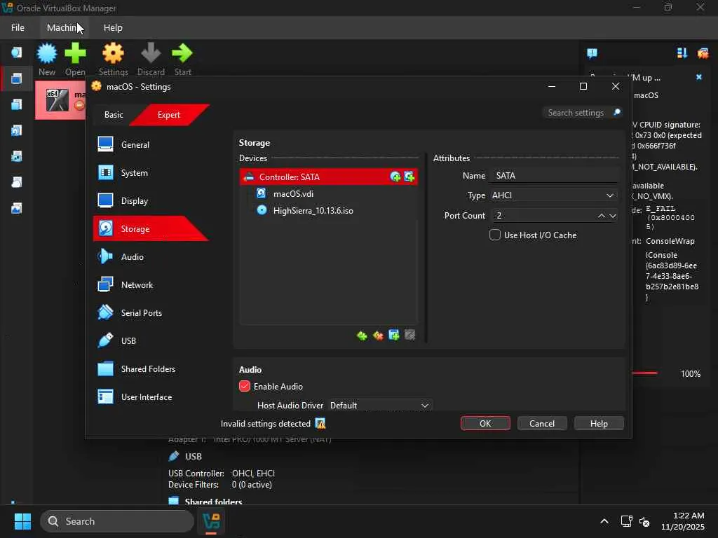Uncheck the Enable Audio checkbox
718x538 pixels.
(245, 386)
